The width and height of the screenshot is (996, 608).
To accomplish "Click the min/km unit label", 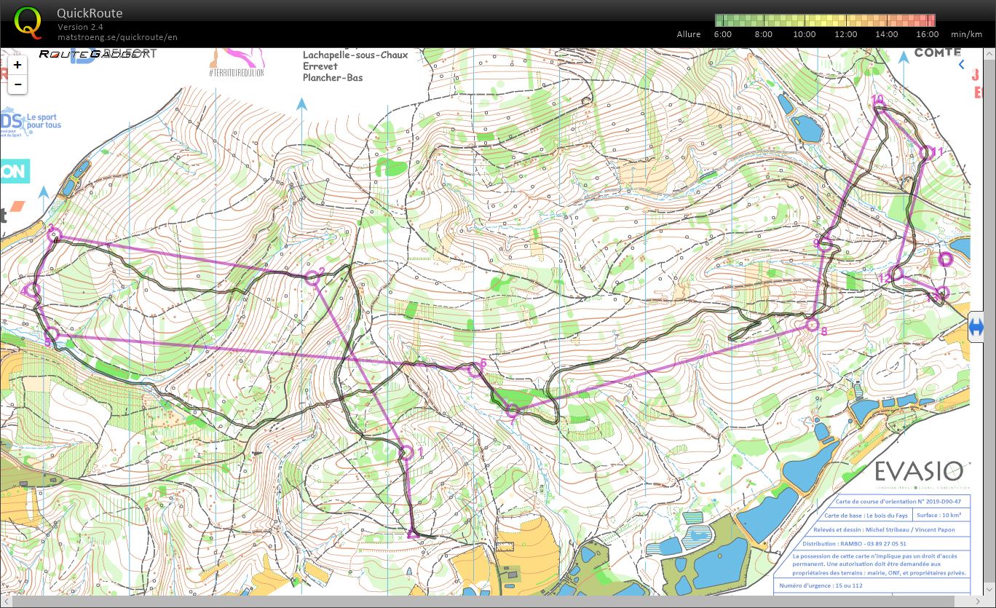I will 966,34.
